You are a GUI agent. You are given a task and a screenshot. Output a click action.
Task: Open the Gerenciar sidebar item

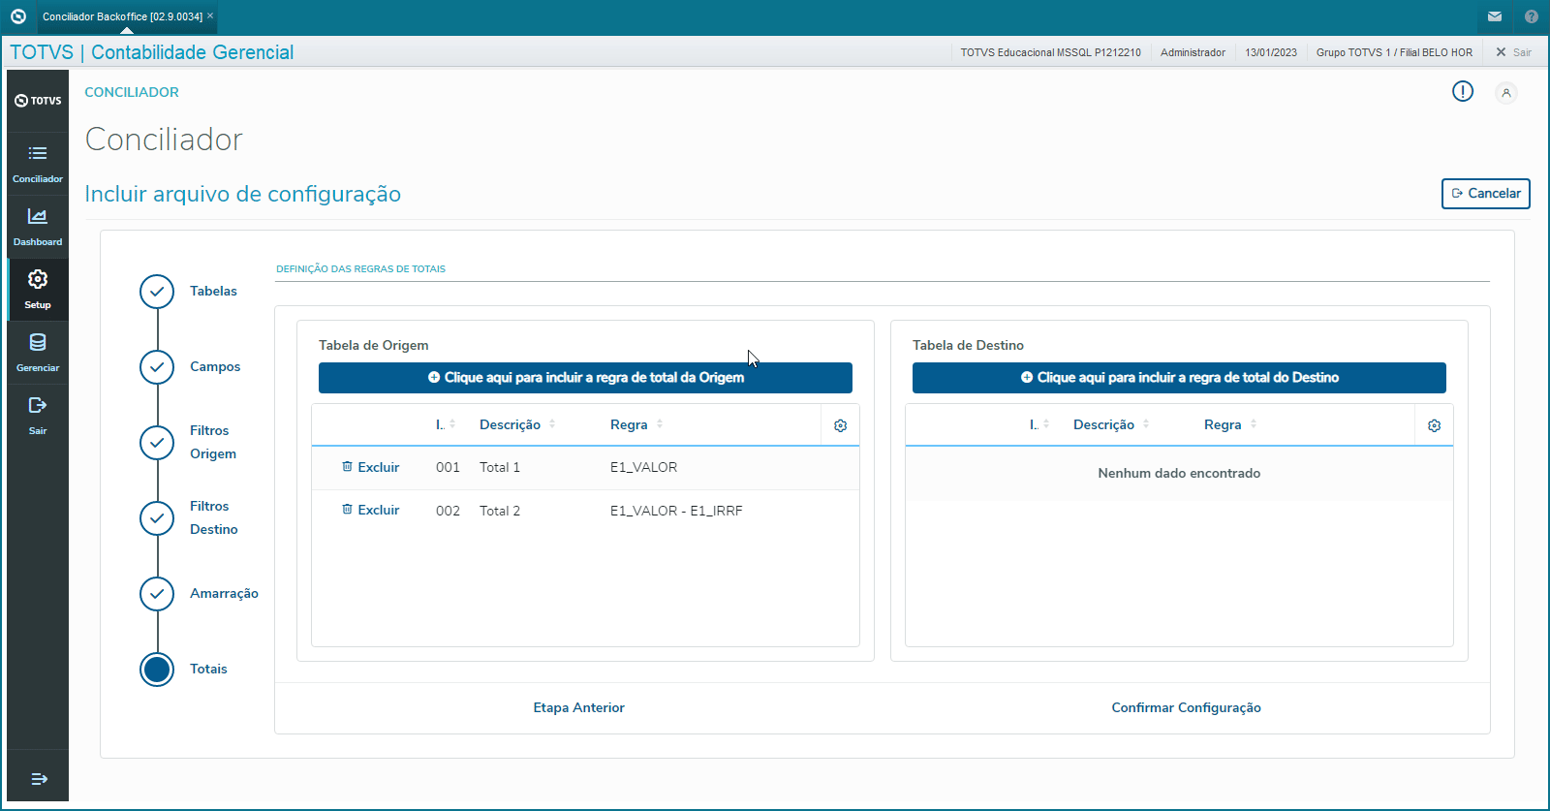(x=38, y=353)
